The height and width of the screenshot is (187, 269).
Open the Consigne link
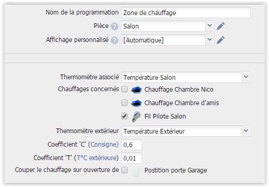[104, 145]
